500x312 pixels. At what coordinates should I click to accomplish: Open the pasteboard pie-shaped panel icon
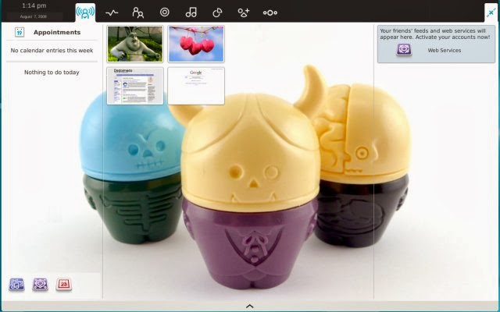tap(217, 12)
